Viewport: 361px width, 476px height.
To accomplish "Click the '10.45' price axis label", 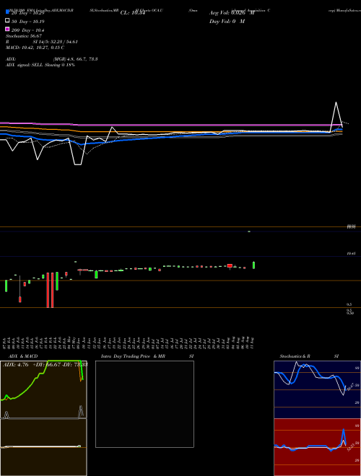I will (352, 253).
